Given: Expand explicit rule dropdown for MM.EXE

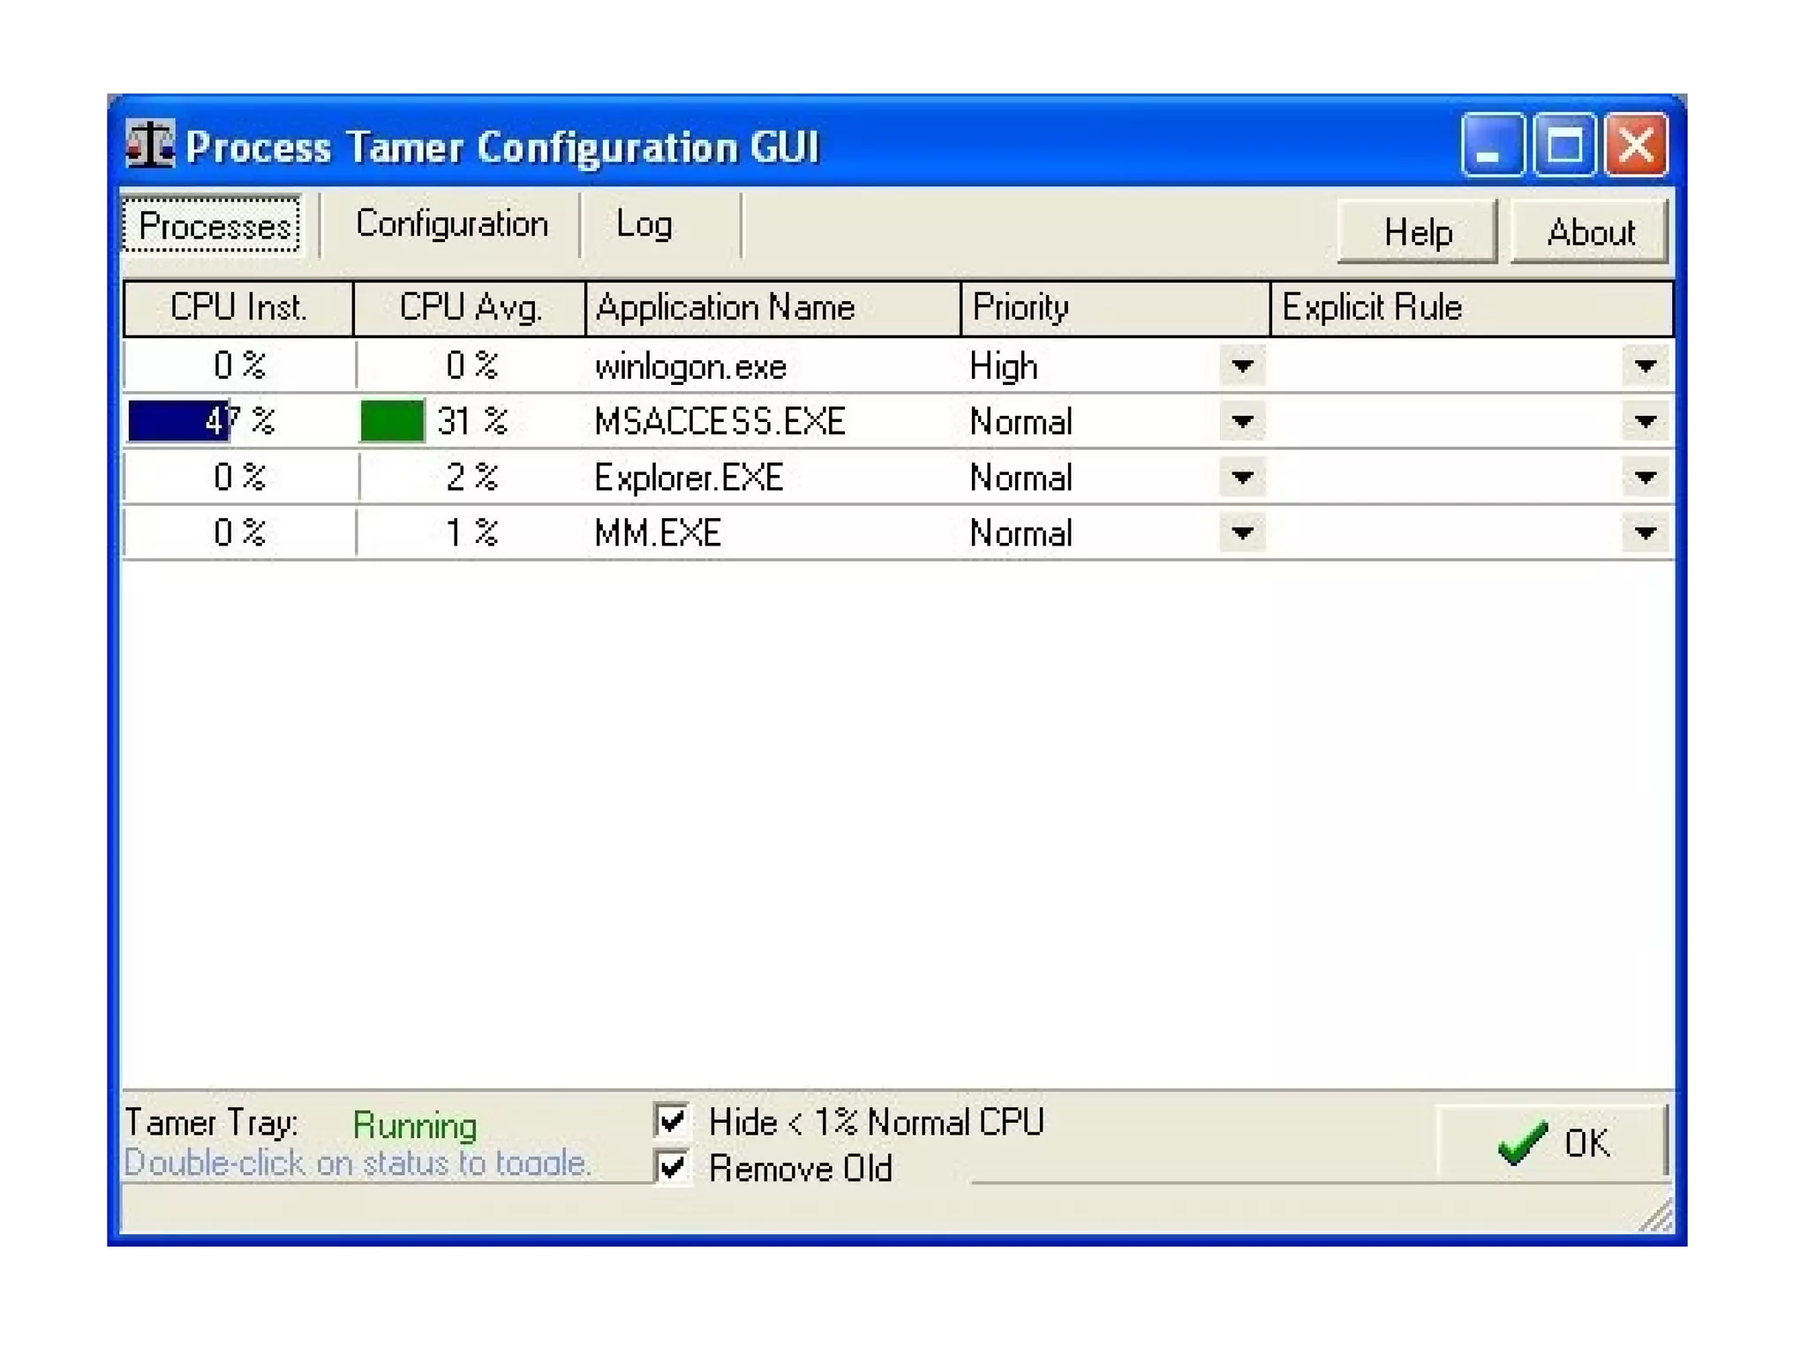Looking at the screenshot, I should (1644, 532).
